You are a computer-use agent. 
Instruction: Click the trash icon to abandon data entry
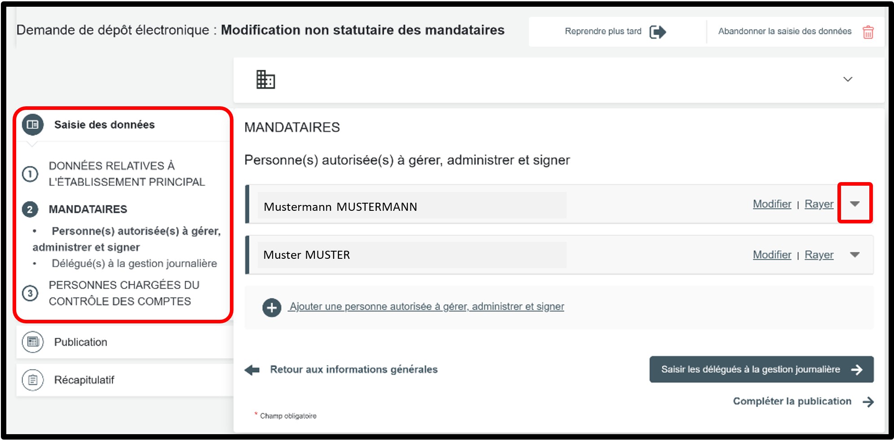(x=868, y=32)
